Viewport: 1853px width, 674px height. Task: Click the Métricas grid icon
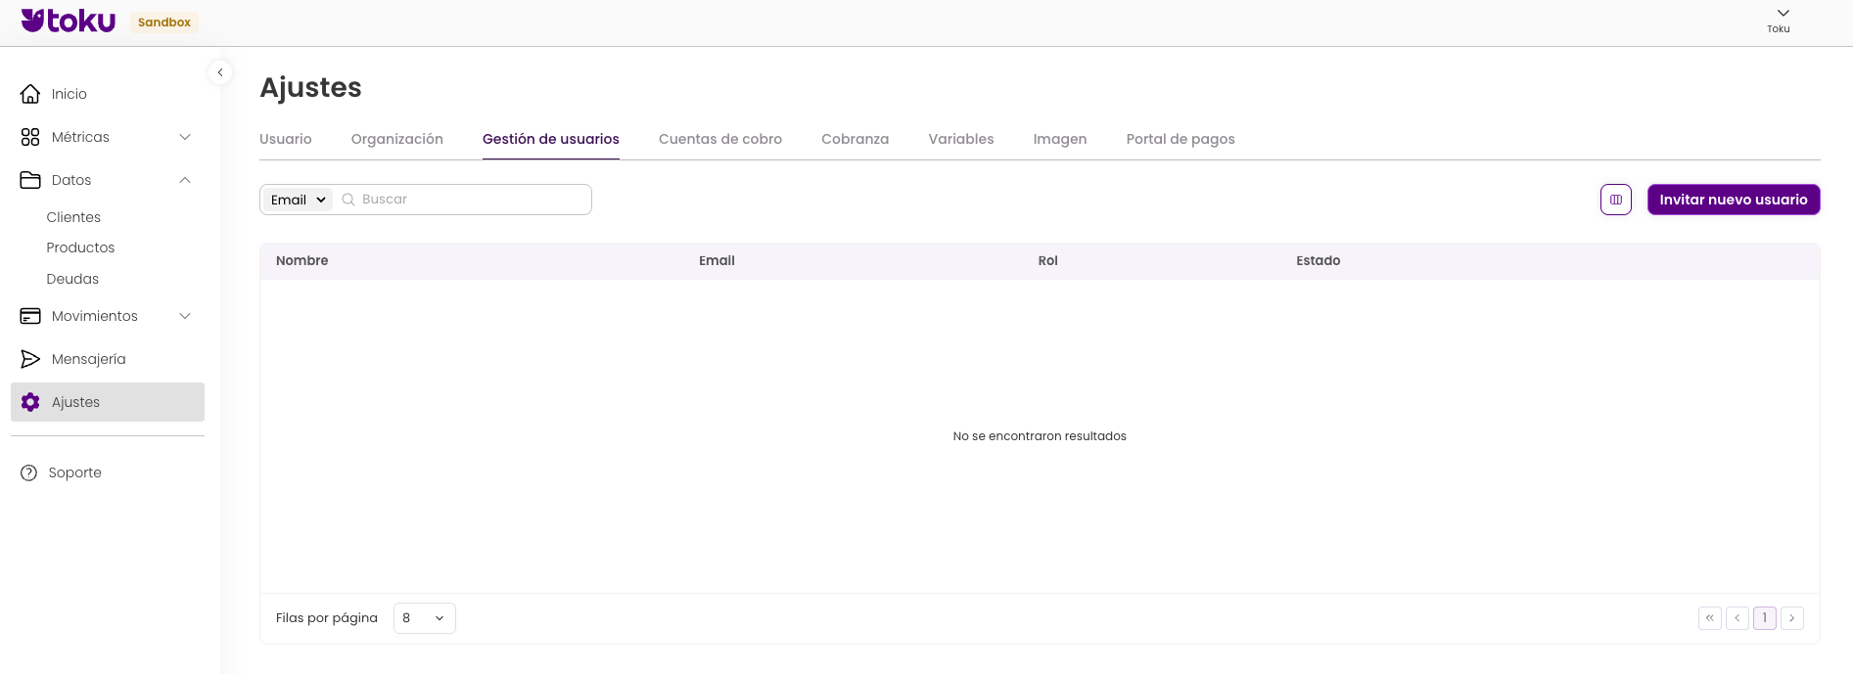tap(30, 137)
